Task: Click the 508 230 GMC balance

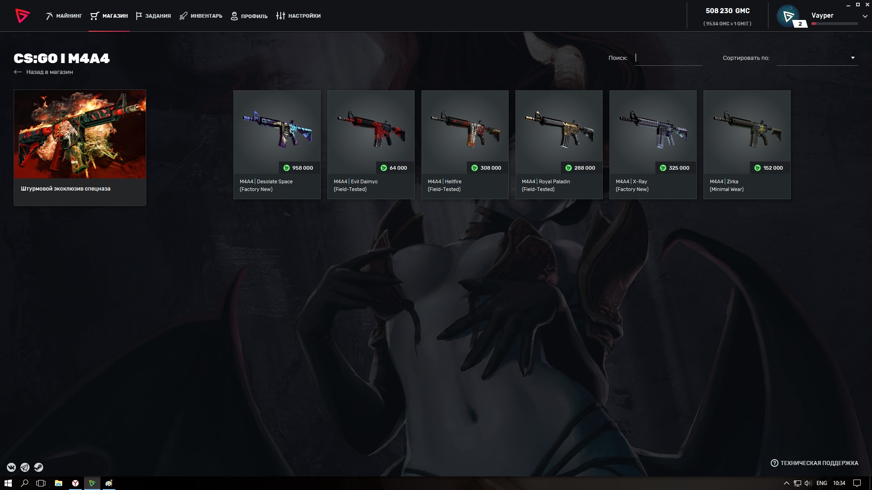Action: pos(728,11)
